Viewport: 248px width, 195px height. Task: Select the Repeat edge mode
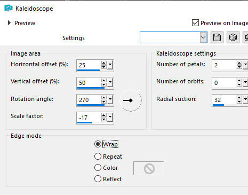click(98, 157)
